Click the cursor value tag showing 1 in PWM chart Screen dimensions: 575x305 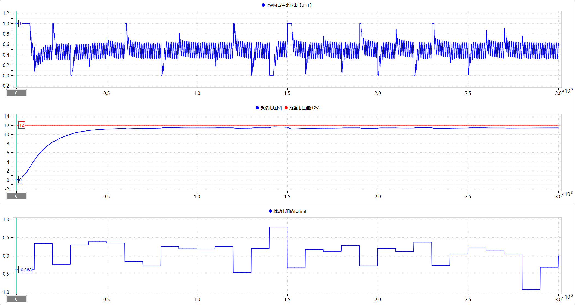(20, 23)
